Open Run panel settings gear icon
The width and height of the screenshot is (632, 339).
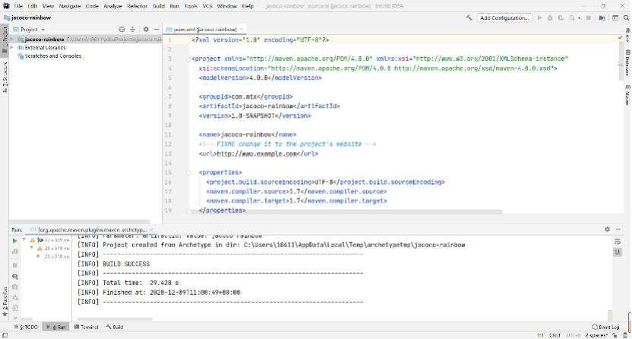pyautogui.click(x=607, y=229)
